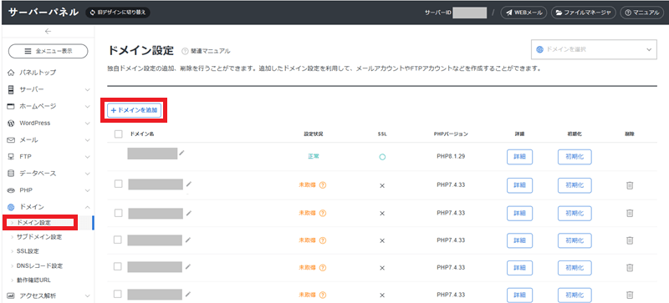Expand the メール menu chevron
This screenshot has height=303, width=669.
point(88,140)
